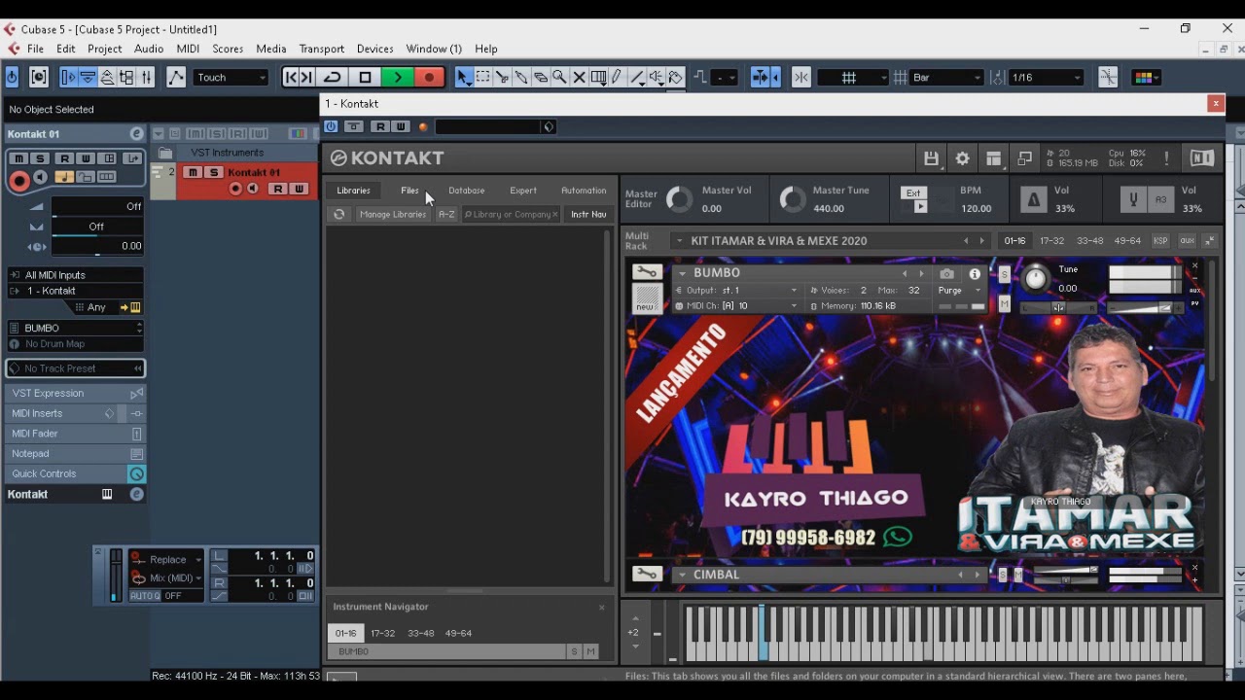The height and width of the screenshot is (700, 1245).
Task: Open the BUMBO Purge dropdown
Action: click(959, 291)
